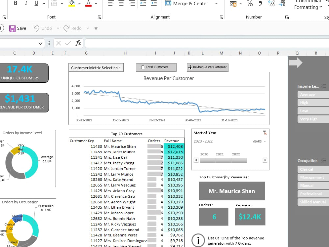Select Revbenue Per Customer radio option
Image resolution: width=329 pixels, height=247 pixels.
208,67
